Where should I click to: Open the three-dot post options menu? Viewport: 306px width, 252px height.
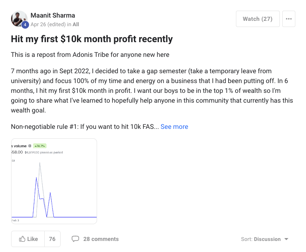point(289,19)
